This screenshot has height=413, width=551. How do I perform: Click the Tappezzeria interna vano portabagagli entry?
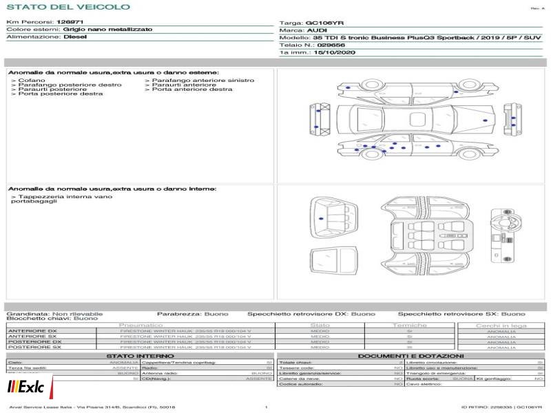(61, 199)
